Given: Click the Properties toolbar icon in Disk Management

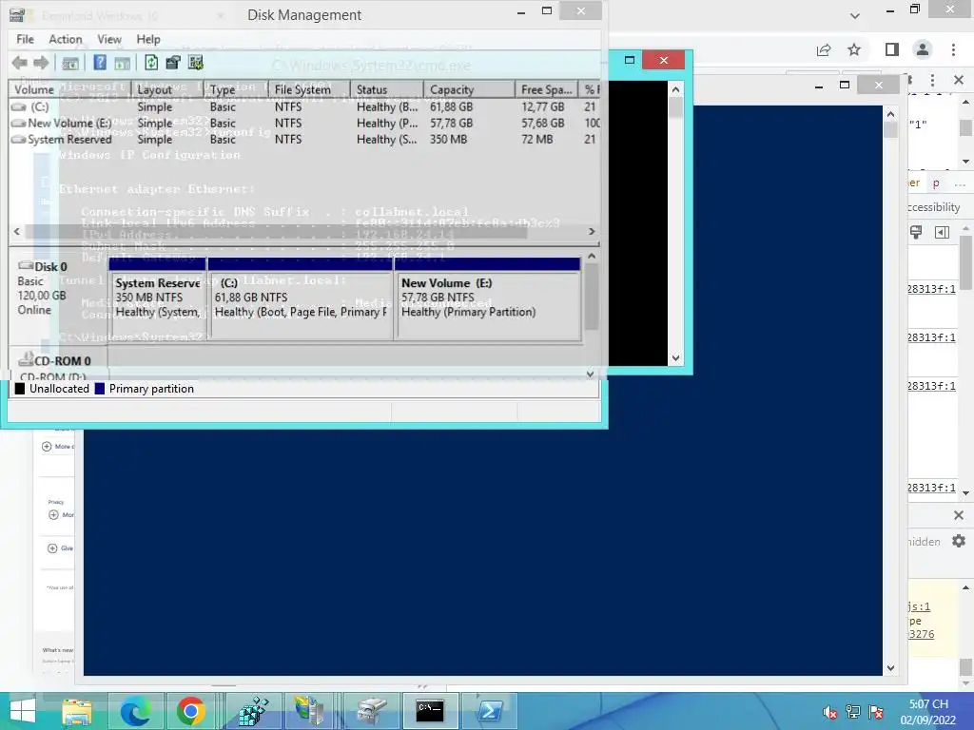Looking at the screenshot, I should [173, 63].
